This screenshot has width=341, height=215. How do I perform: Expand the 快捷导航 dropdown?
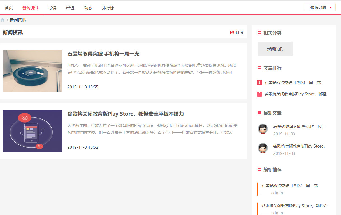(x=320, y=8)
